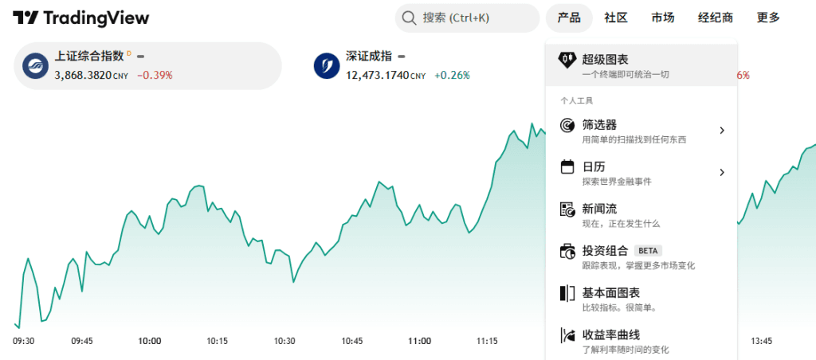The height and width of the screenshot is (360, 816).
Task: Click in the 搜索 (Ctrl+K) search field
Action: coord(467,18)
